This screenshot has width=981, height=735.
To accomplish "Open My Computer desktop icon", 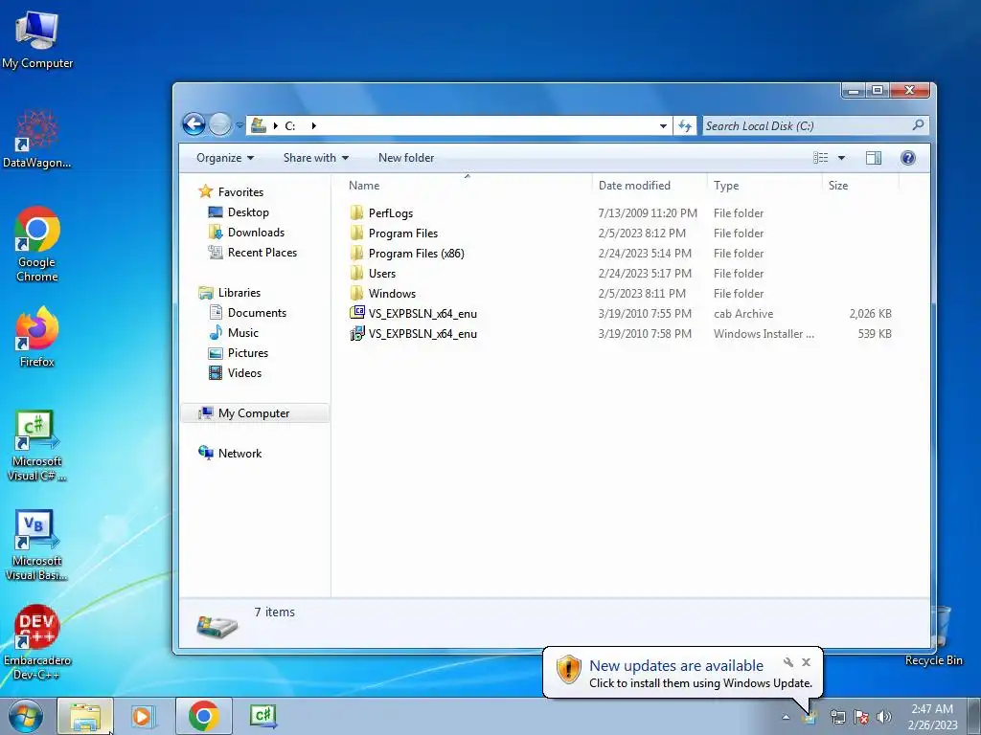I will (37, 40).
